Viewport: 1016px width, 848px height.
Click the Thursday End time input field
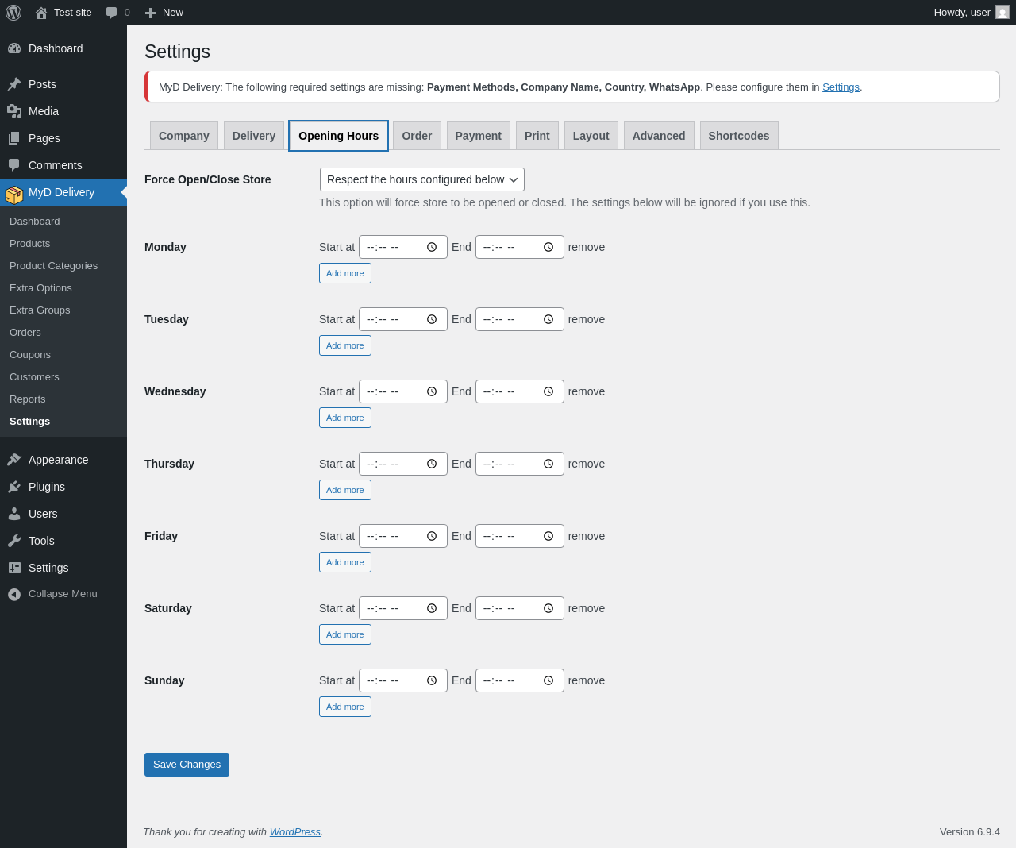pyautogui.click(x=520, y=464)
